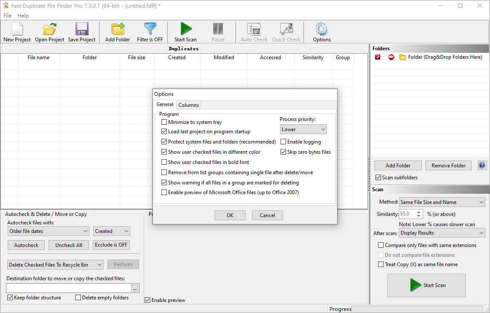Viewport: 490px width, 313px height.
Task: Sort by the File name column header
Action: tap(38, 57)
